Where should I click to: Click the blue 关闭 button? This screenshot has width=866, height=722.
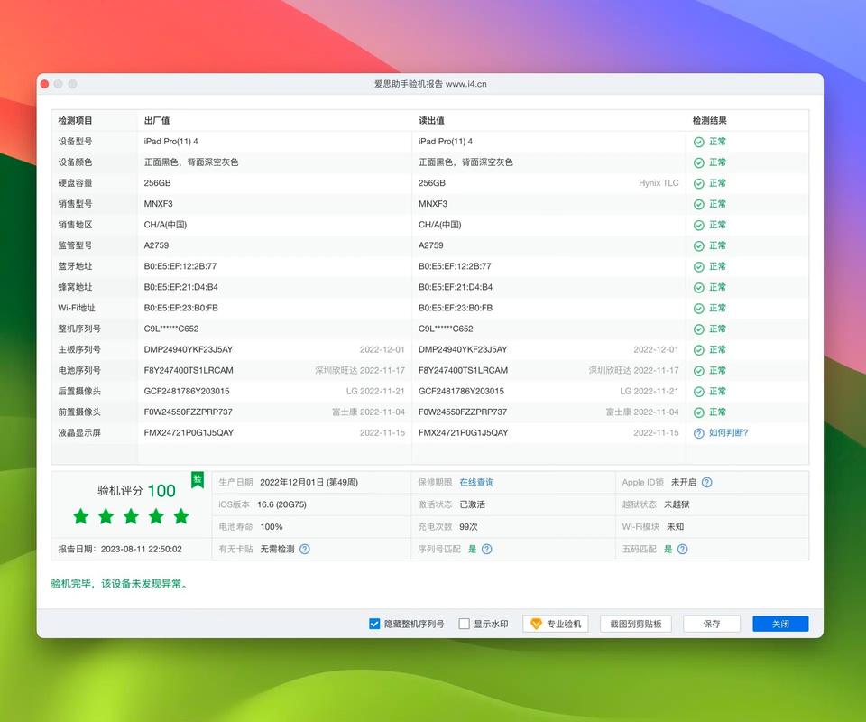(780, 624)
